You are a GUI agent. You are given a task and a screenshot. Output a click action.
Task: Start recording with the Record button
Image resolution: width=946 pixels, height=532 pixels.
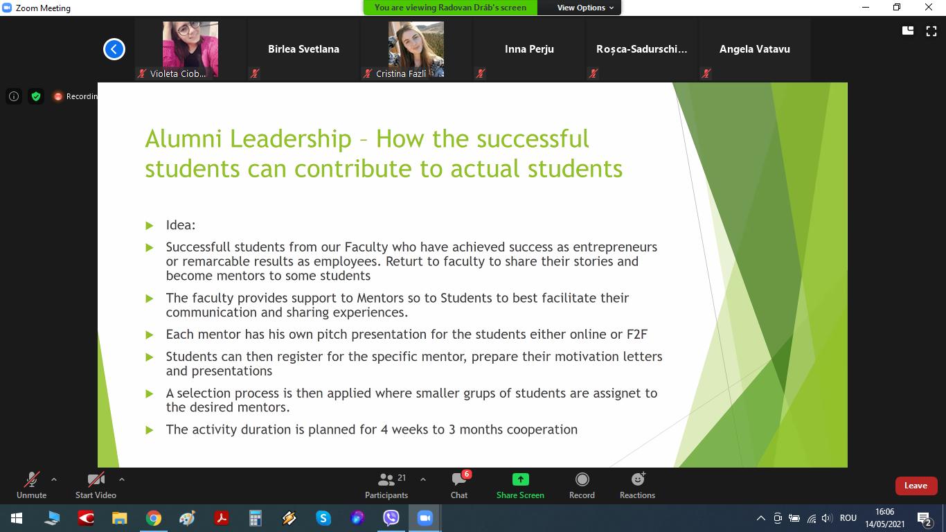582,486
